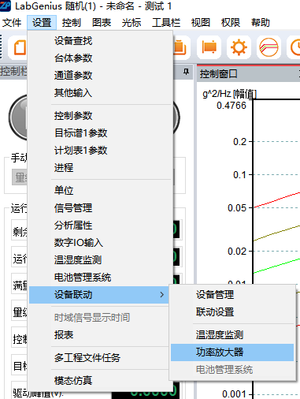Open 模态仿真 menu entry
300x399 pixels.
[100, 380]
